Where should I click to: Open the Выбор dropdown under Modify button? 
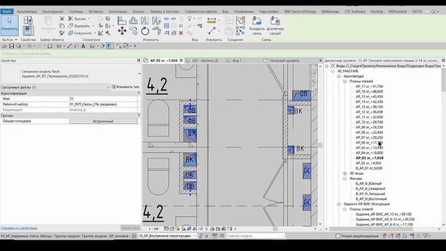[x=10, y=40]
